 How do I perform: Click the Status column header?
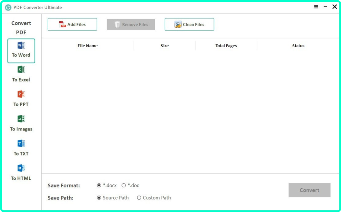[298, 46]
